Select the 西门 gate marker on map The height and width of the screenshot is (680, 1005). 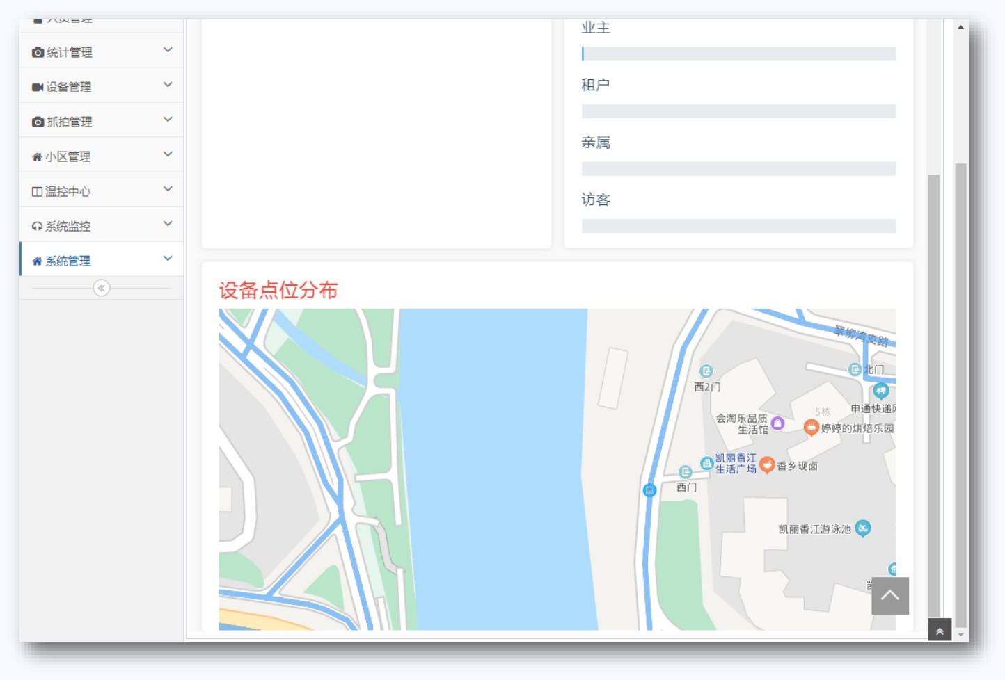pyautogui.click(x=685, y=472)
